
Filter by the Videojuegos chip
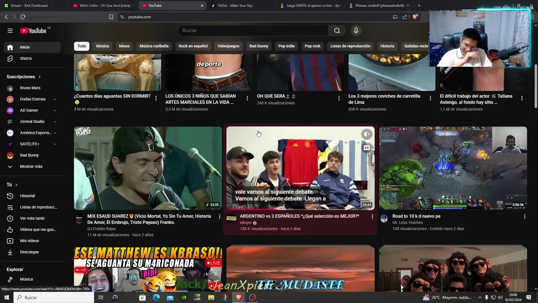(x=228, y=46)
